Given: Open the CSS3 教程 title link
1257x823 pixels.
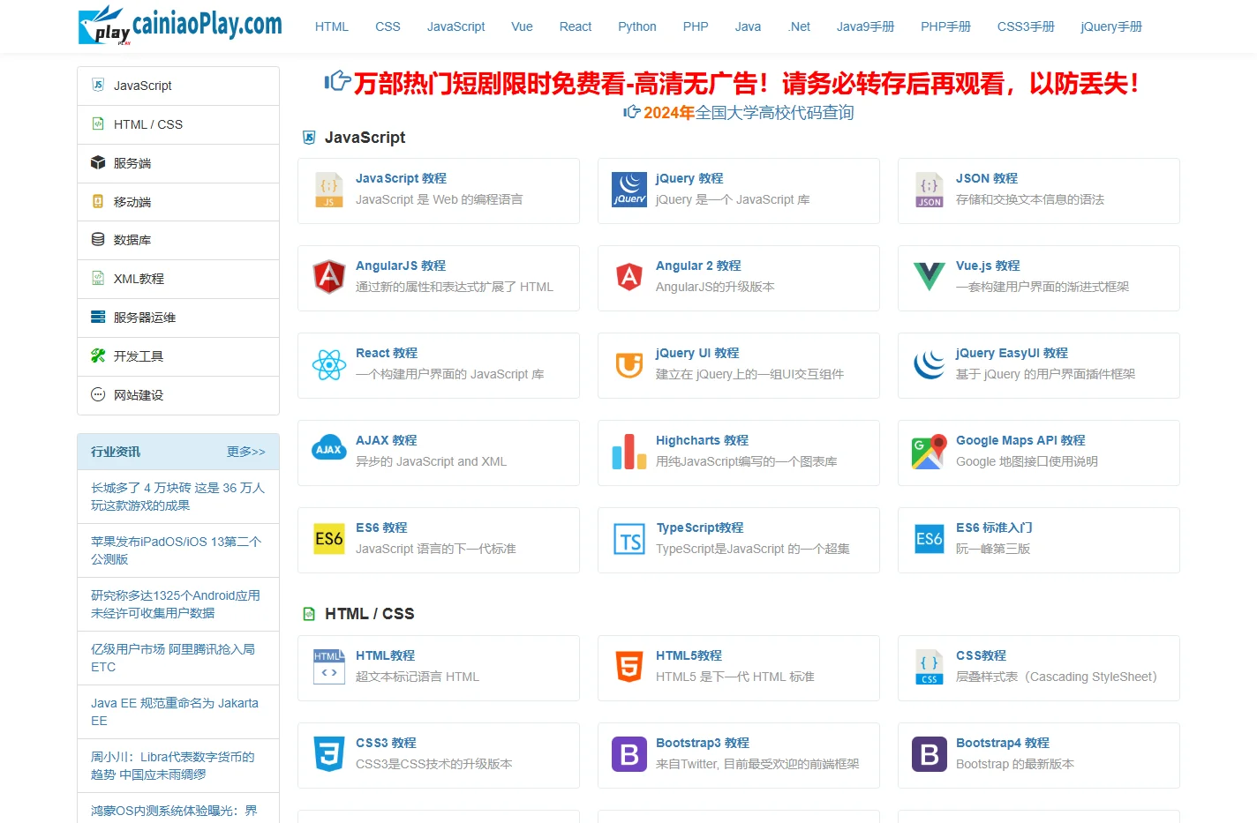Looking at the screenshot, I should (386, 743).
